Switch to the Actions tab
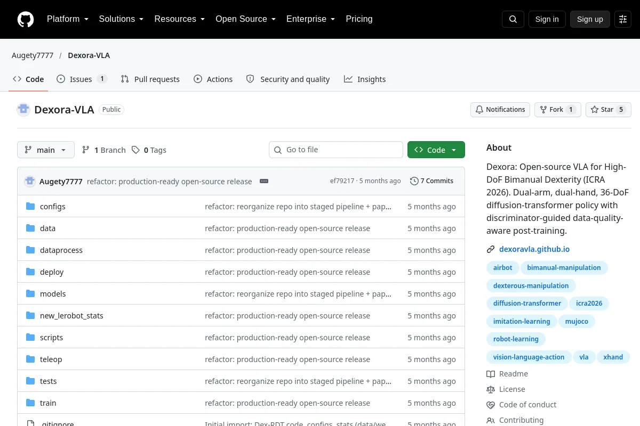Screen dimensions: 640x426 213,79
